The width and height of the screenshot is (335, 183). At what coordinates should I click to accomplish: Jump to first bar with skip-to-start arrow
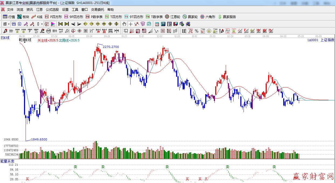click(x=61, y=24)
